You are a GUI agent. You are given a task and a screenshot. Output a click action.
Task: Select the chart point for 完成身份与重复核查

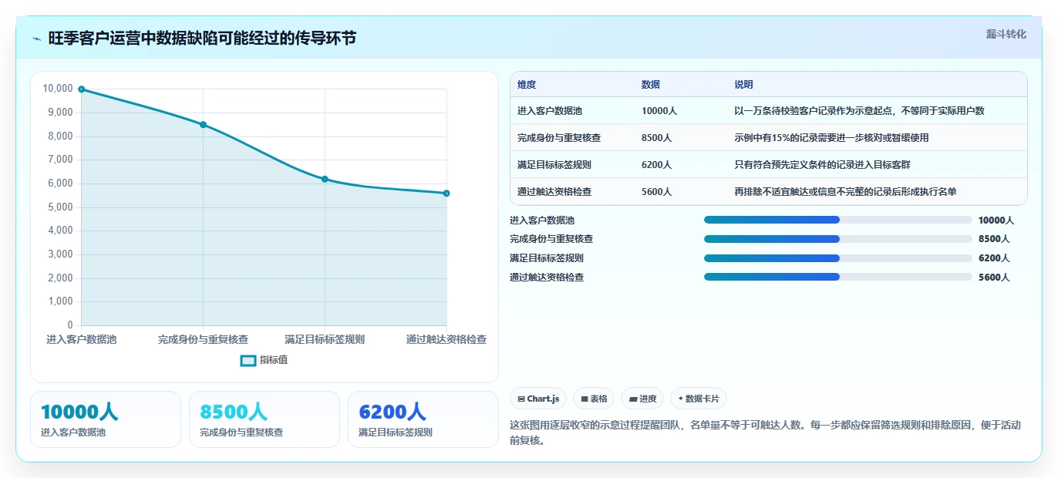(x=203, y=124)
